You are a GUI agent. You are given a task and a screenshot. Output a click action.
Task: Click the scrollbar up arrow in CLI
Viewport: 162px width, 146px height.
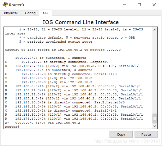[x=155, y=30]
